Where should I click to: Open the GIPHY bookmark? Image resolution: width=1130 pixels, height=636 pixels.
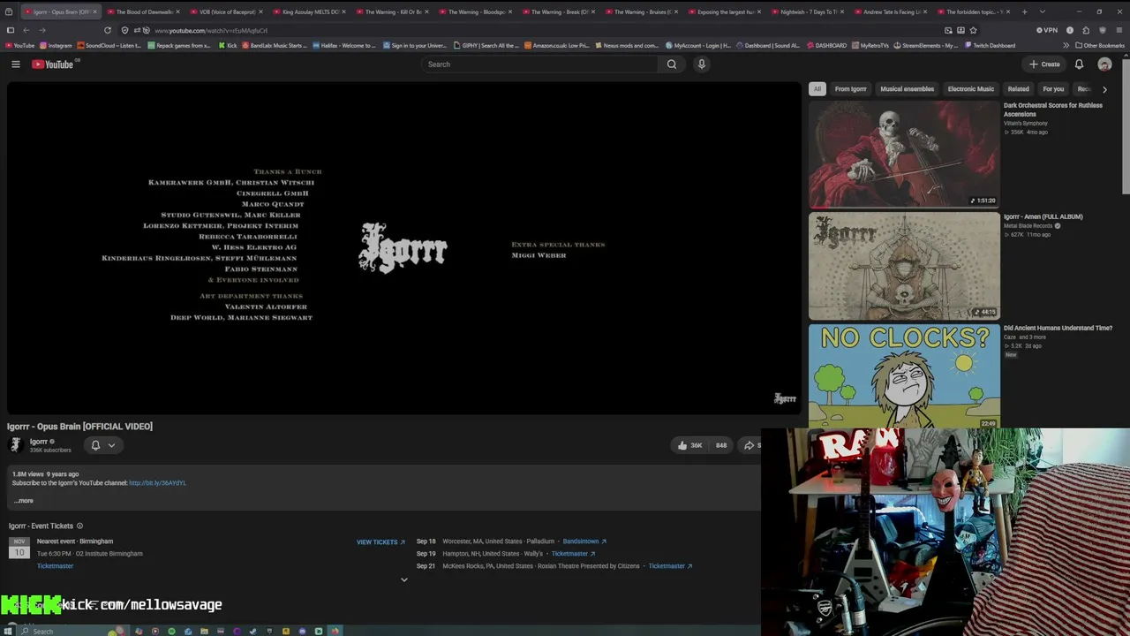coord(486,45)
